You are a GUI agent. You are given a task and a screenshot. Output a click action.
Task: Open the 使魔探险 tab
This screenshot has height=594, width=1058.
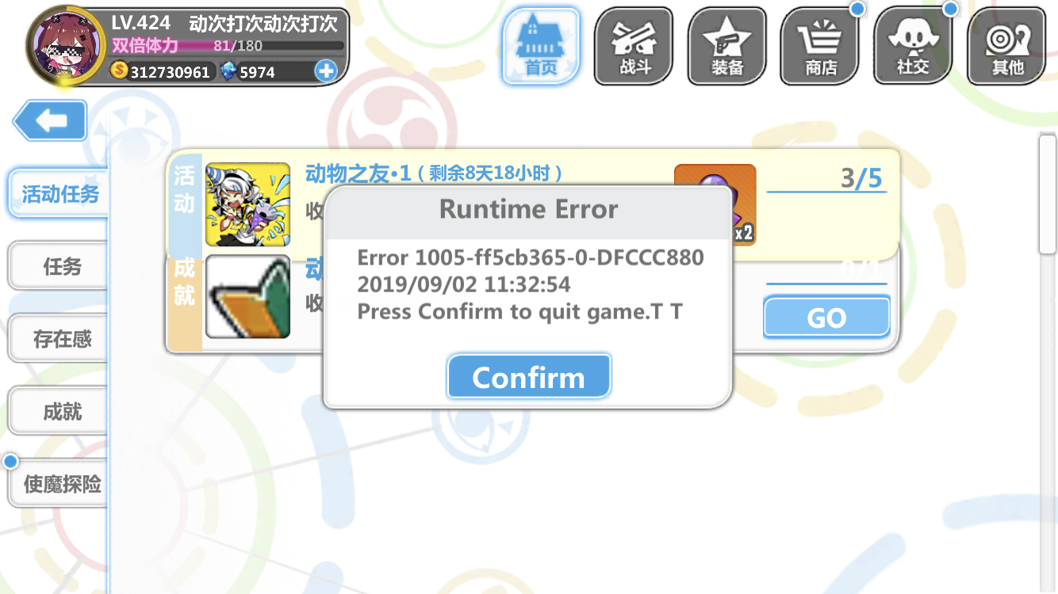(59, 483)
